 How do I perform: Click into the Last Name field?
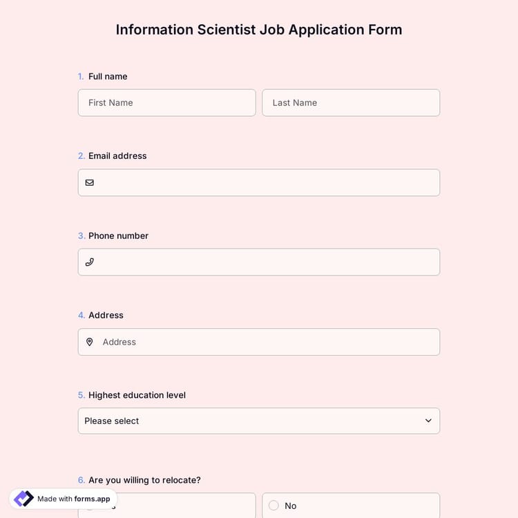351,103
